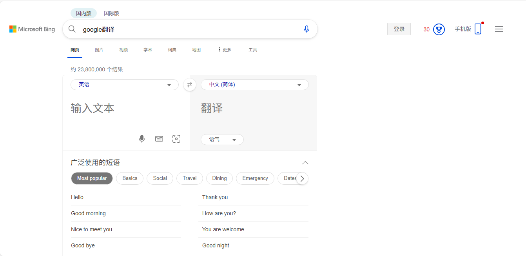Collapse the 广泛使用的短语 section

pyautogui.click(x=305, y=163)
